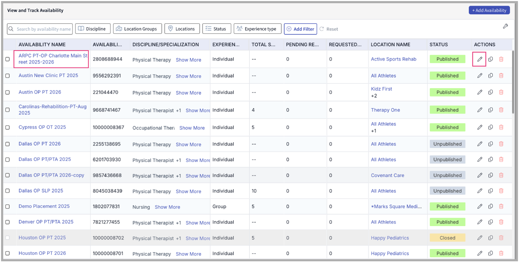Open the column settings wrench icon
520x263 pixels.
pos(505,26)
